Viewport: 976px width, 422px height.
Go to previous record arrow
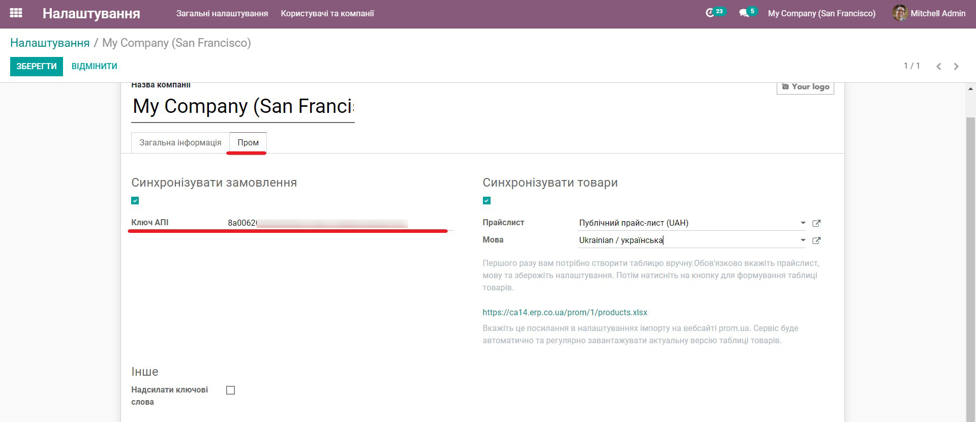point(939,67)
